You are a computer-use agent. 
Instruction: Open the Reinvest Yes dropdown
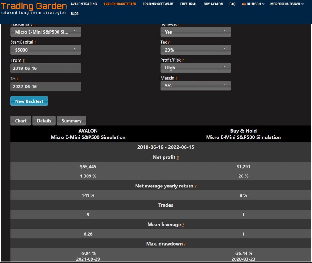196,32
